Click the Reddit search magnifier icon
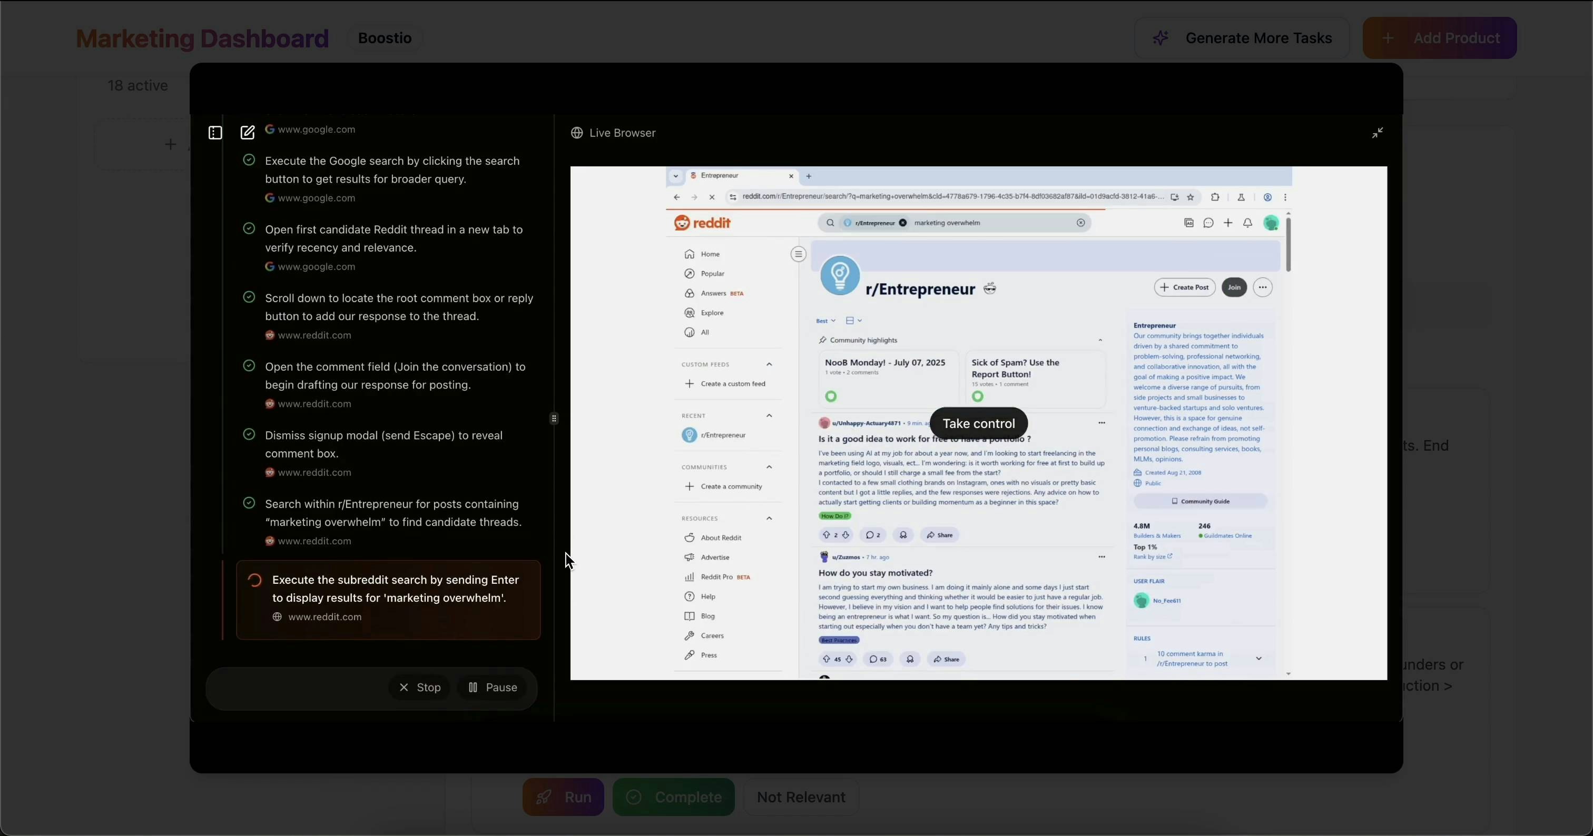 (x=830, y=223)
